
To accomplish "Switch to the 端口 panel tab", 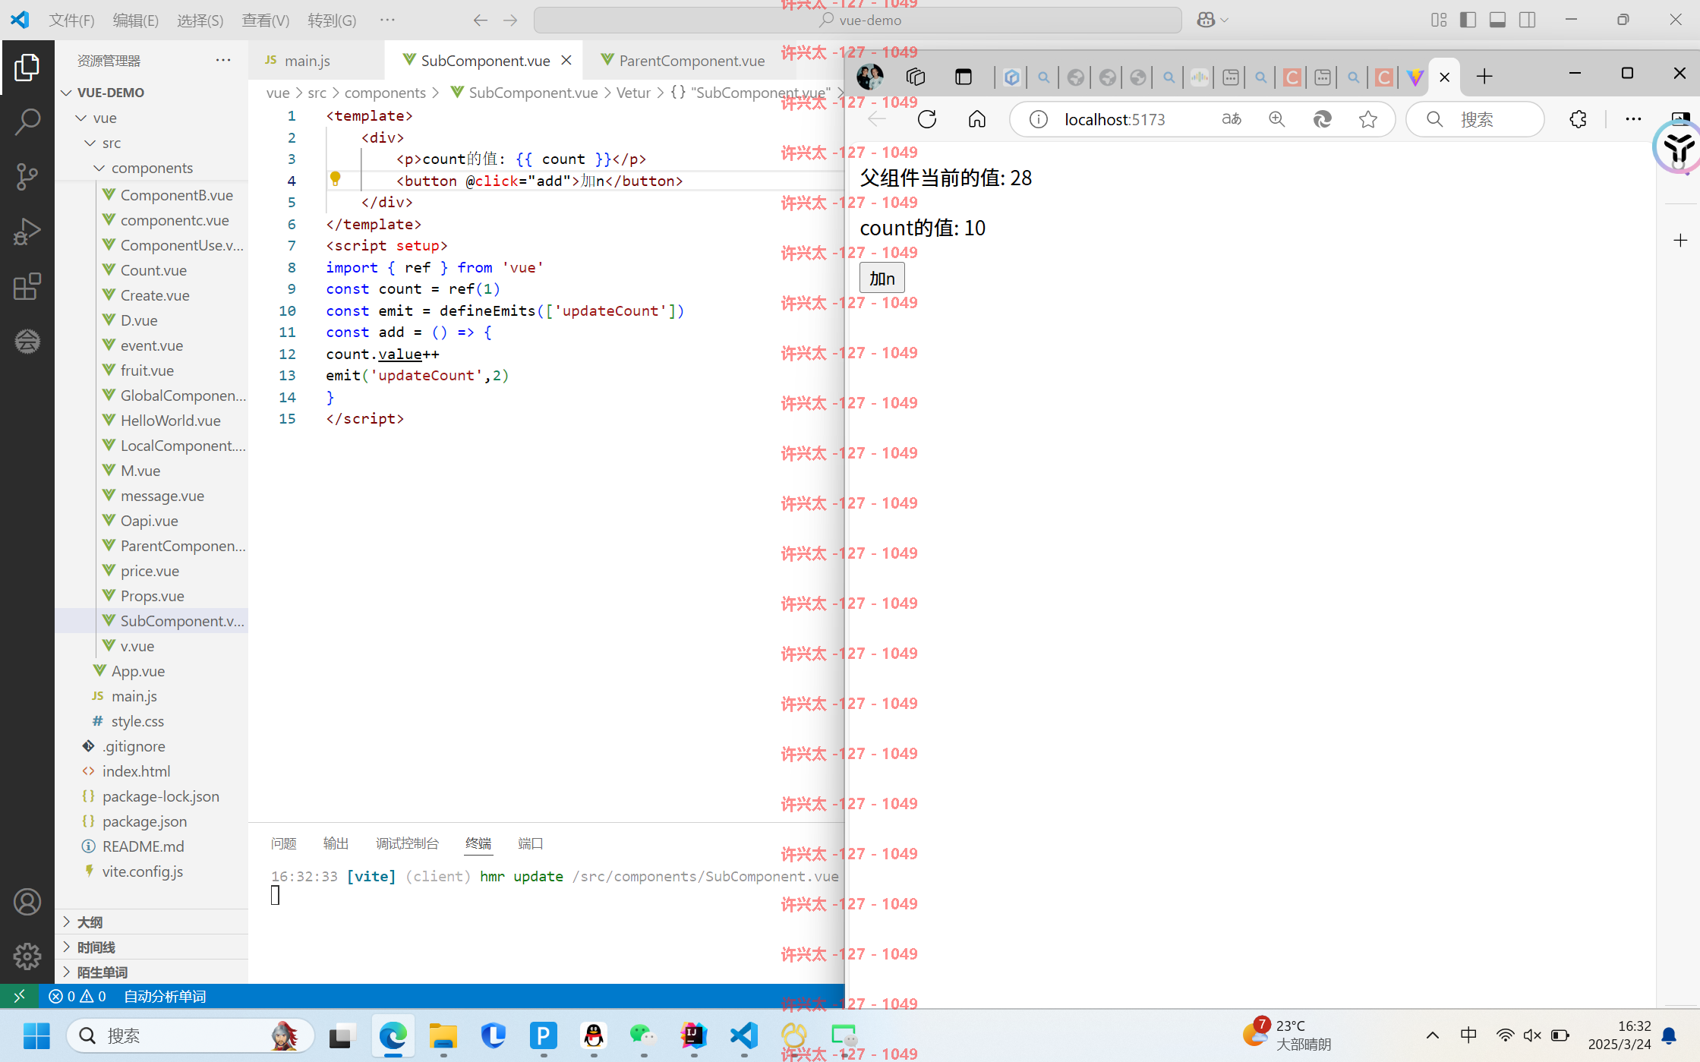I will pyautogui.click(x=531, y=843).
